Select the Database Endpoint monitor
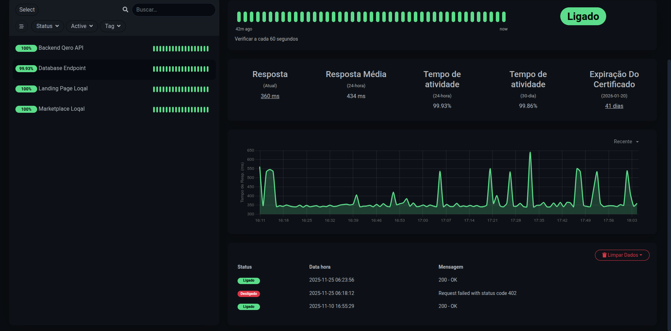This screenshot has width=671, height=331. pos(114,69)
